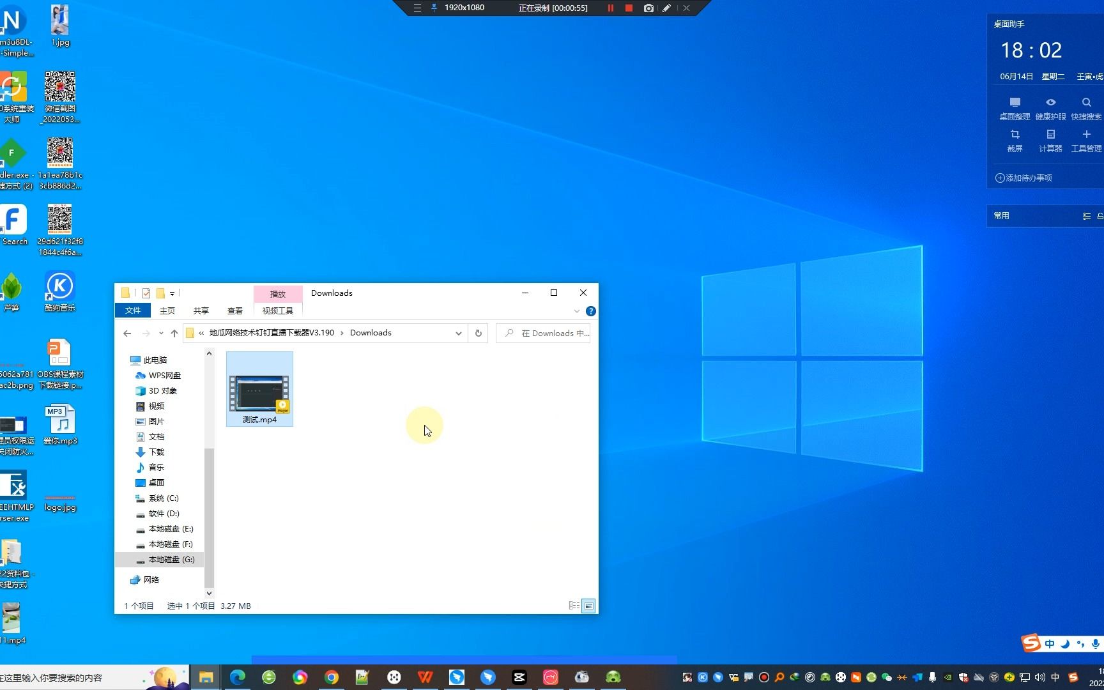Screen dimensions: 1104x690
Task: Open 工具管理 plus icon
Action: [x=1086, y=141]
